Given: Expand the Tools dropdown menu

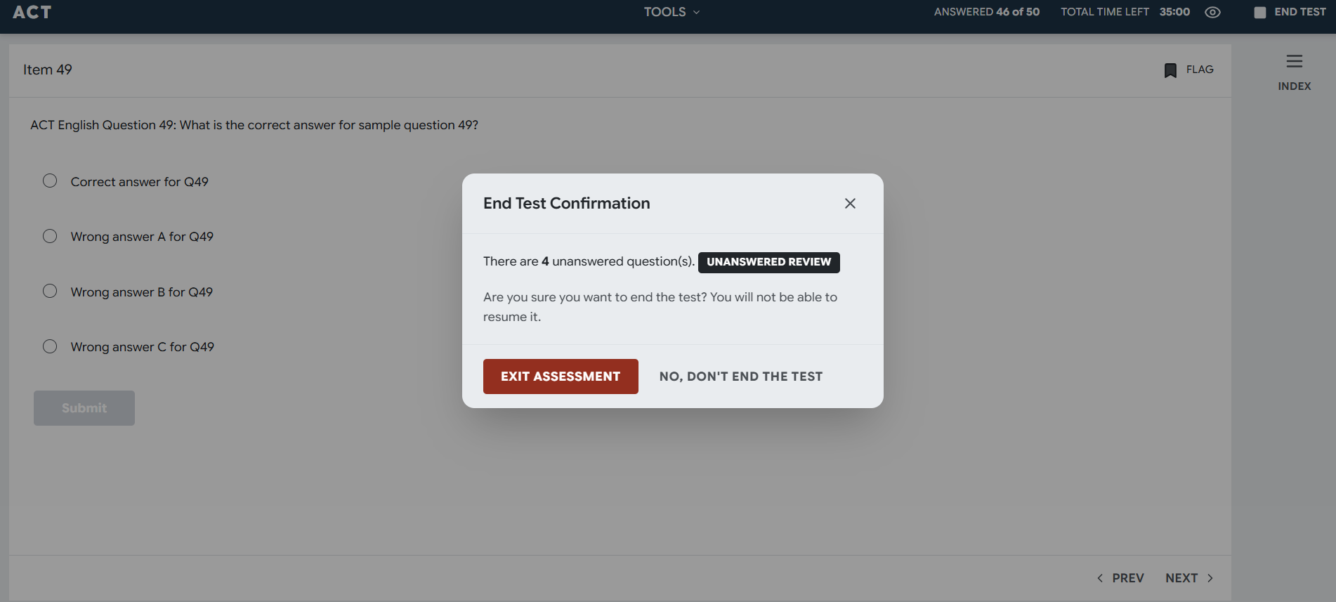Looking at the screenshot, I should [672, 12].
